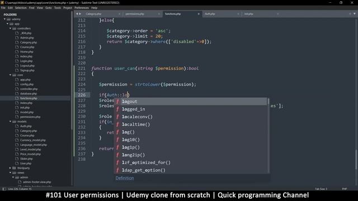The height and width of the screenshot is (201, 358).
Task: Click the new tab plus icon
Action: pyautogui.click(x=350, y=14)
